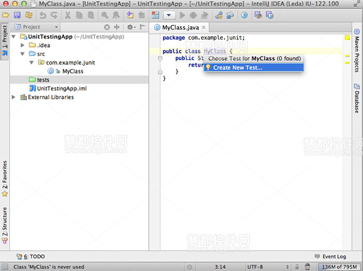Click the Scroll from Source target icon
The image size is (363, 271).
click(107, 27)
